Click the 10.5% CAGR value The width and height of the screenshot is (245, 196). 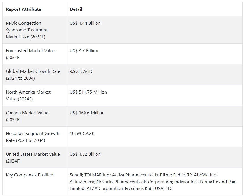click(x=82, y=134)
